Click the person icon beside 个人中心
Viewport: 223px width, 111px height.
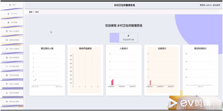8,14
